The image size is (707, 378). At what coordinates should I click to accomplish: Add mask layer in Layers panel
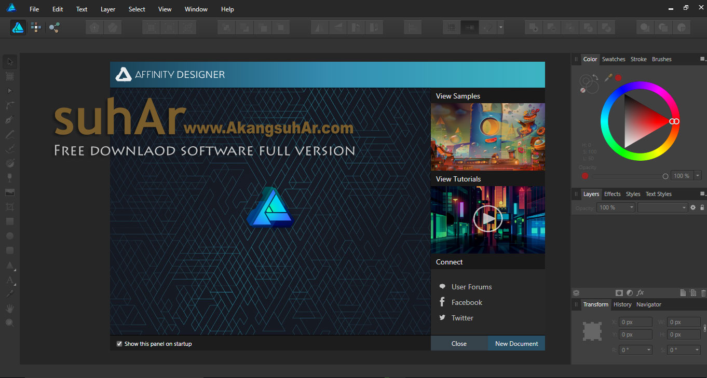coord(619,293)
